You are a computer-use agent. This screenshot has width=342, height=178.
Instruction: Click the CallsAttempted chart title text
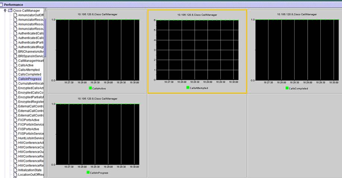click(197, 15)
